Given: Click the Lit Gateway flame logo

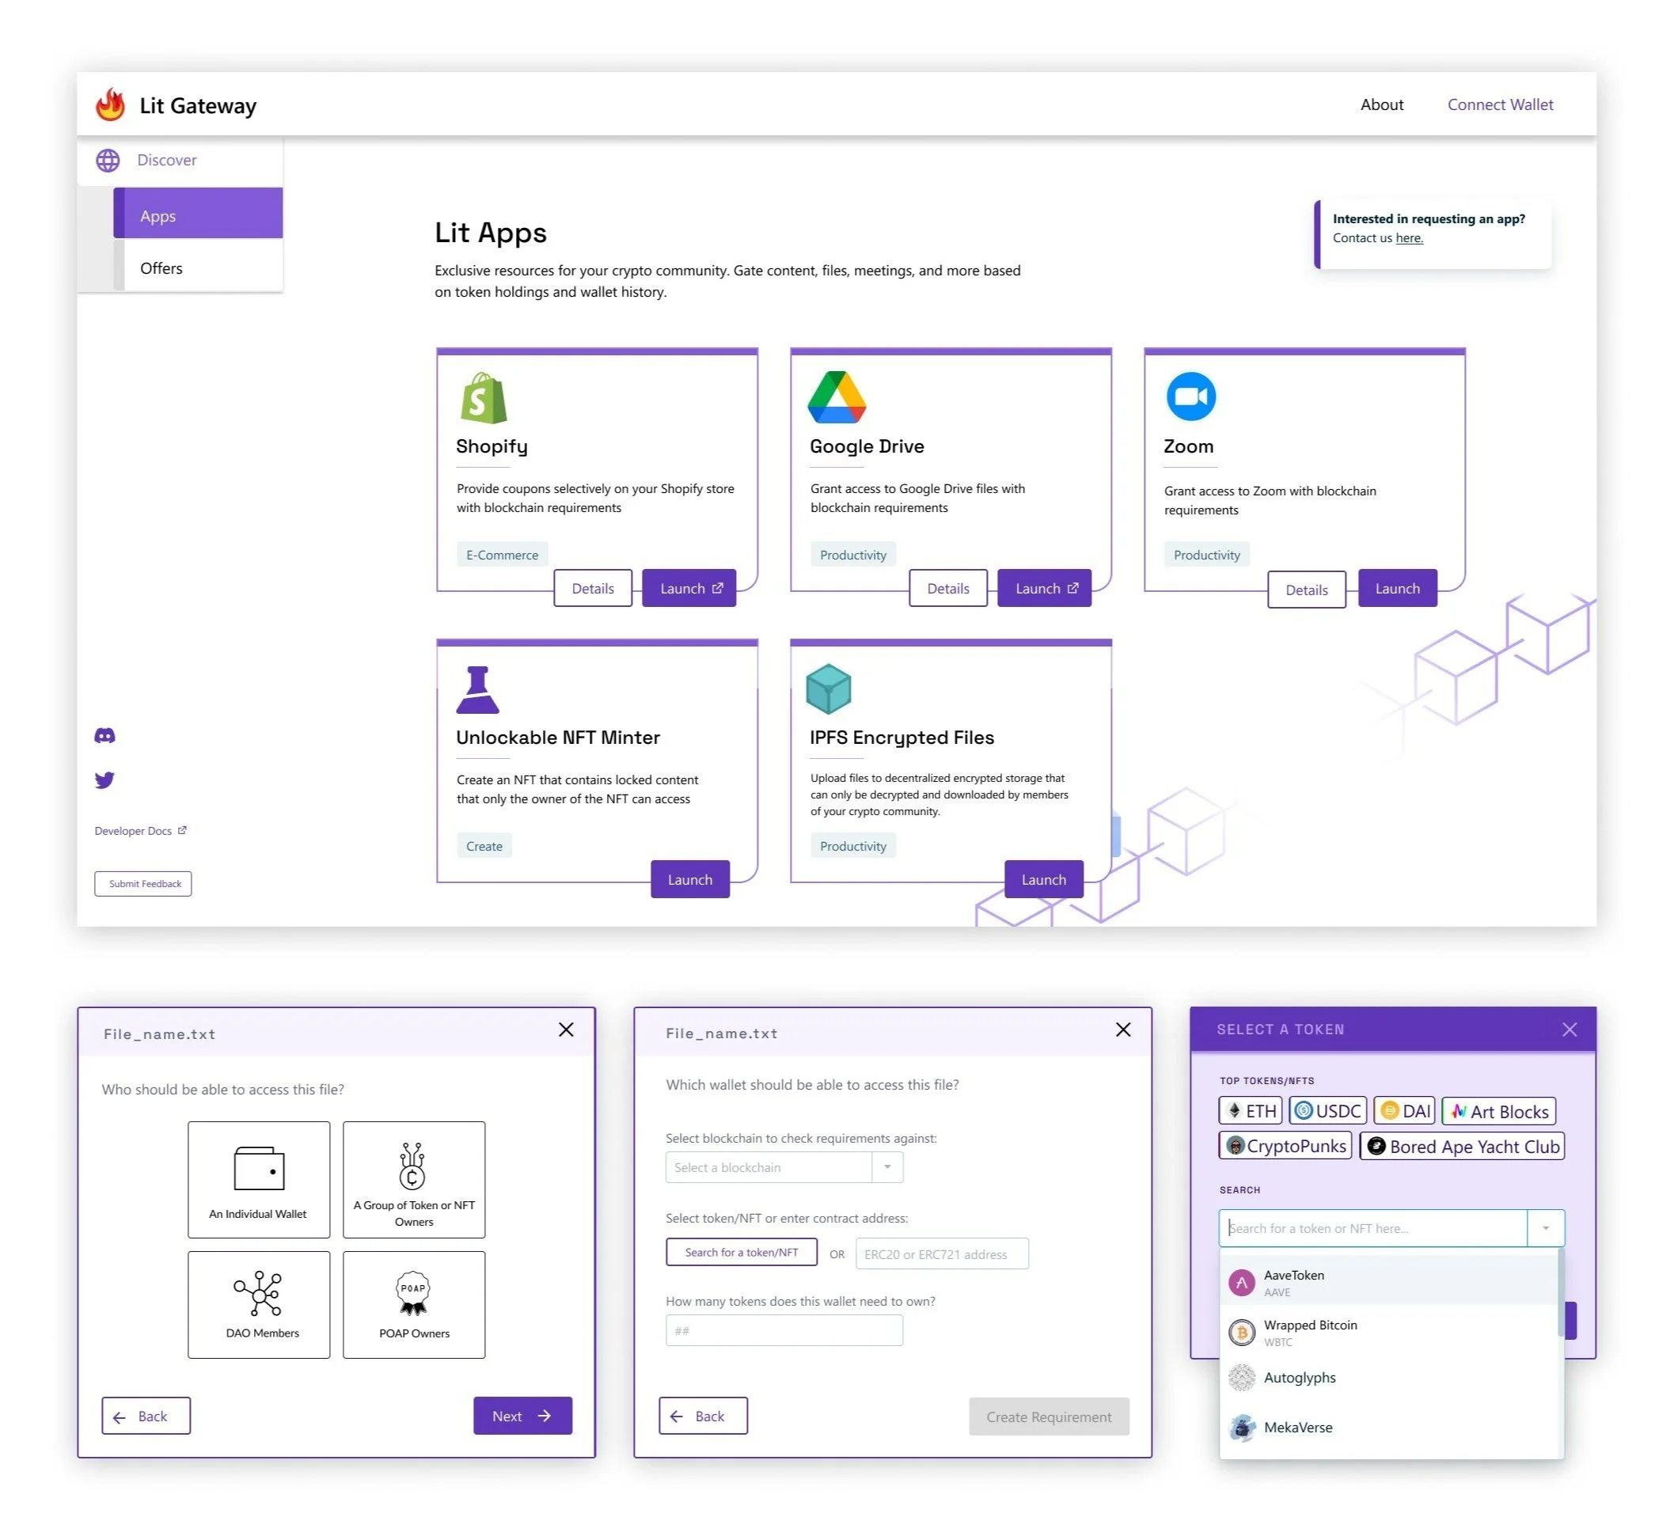Looking at the screenshot, I should pos(111,105).
